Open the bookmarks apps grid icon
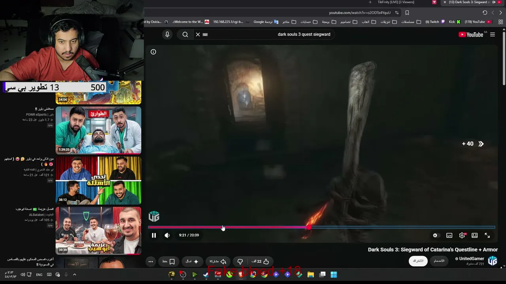 point(501,22)
